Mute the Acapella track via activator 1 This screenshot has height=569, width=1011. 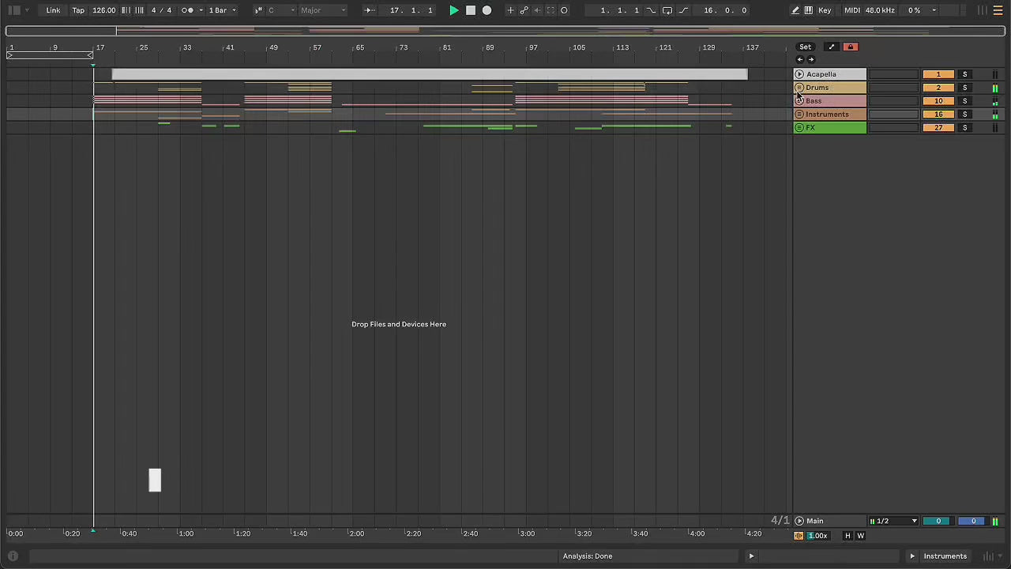[x=938, y=74]
